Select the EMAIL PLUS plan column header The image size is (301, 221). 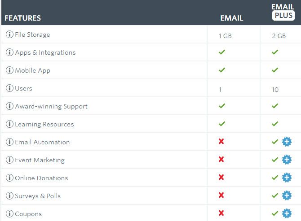[x=283, y=12]
